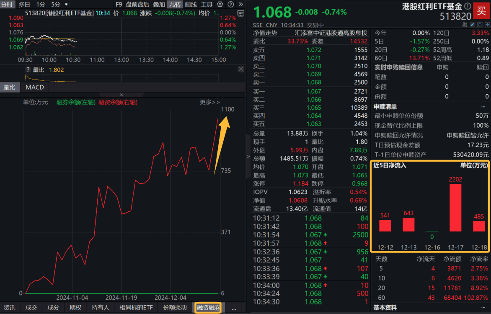The image size is (491, 314).
Task: Select the 5分 five-minute chart
Action: 56,4
